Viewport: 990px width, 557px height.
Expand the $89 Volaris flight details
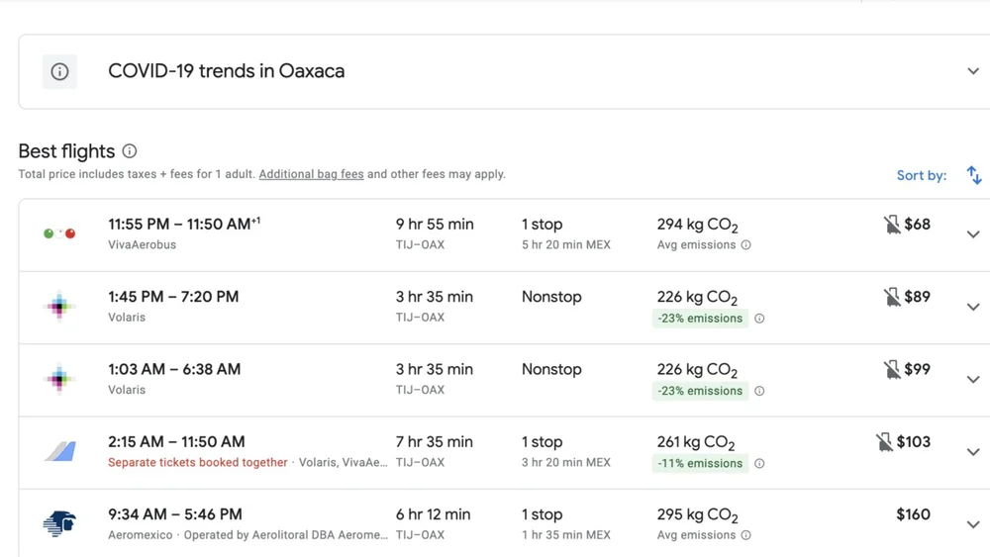point(973,307)
